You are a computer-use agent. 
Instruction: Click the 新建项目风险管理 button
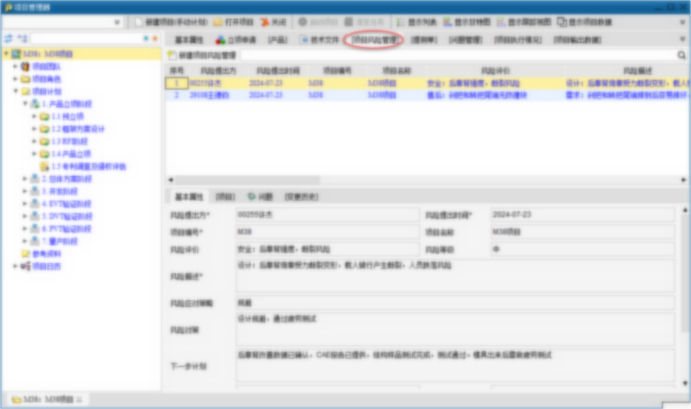click(x=202, y=55)
